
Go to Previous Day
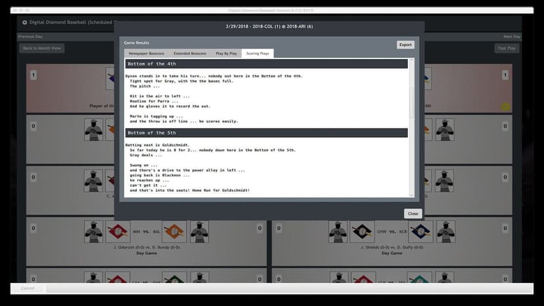[30, 36]
